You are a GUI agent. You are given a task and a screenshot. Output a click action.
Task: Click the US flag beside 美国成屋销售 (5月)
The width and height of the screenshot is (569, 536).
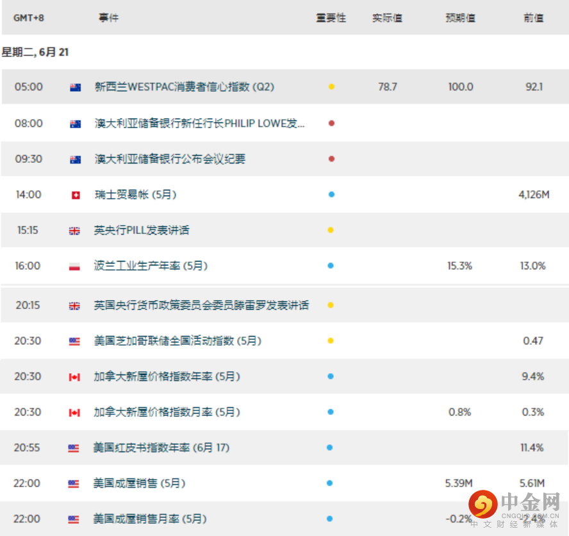[74, 484]
